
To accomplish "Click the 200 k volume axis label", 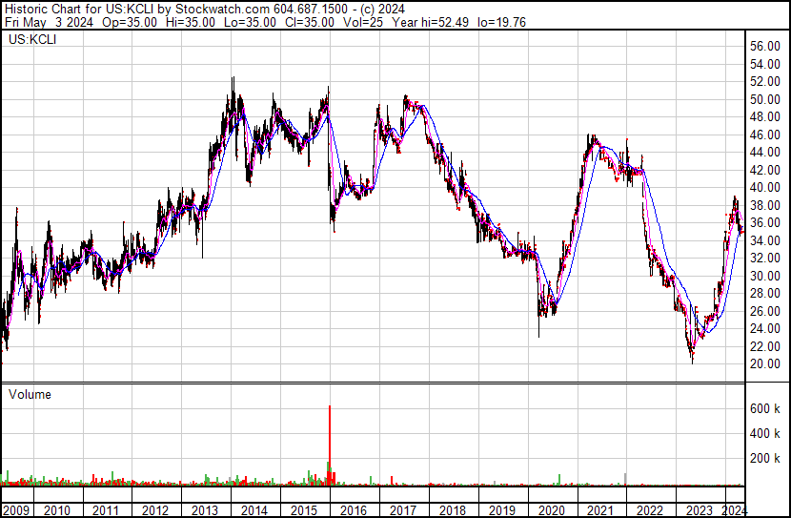I will pos(765,459).
